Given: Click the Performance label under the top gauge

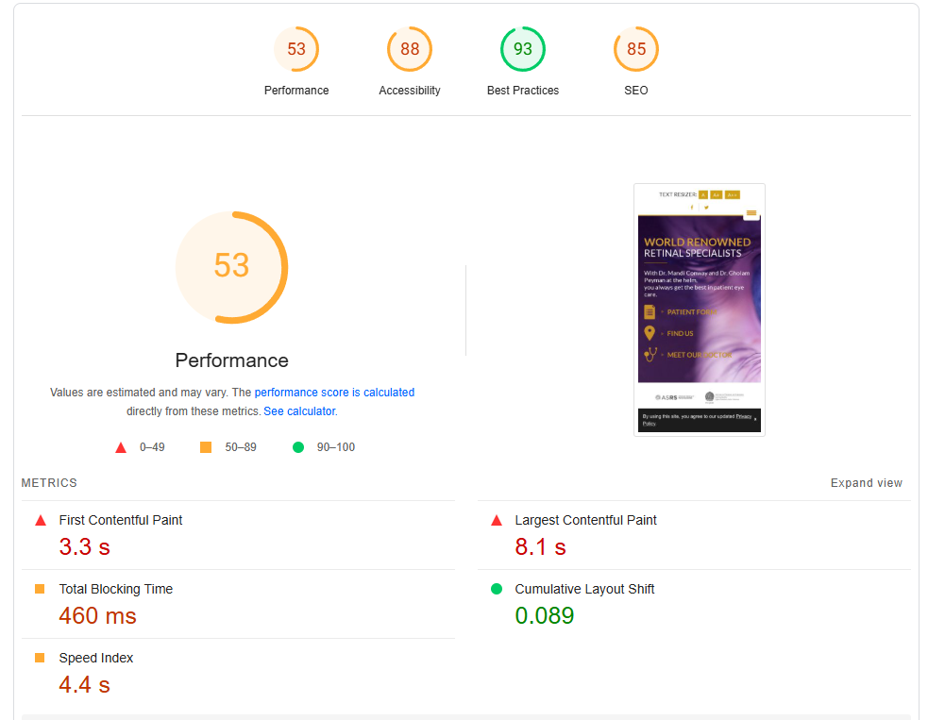Looking at the screenshot, I should (x=295, y=91).
